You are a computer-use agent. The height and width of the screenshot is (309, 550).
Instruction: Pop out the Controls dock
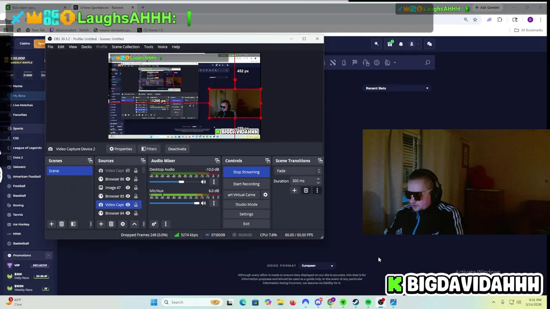point(267,161)
